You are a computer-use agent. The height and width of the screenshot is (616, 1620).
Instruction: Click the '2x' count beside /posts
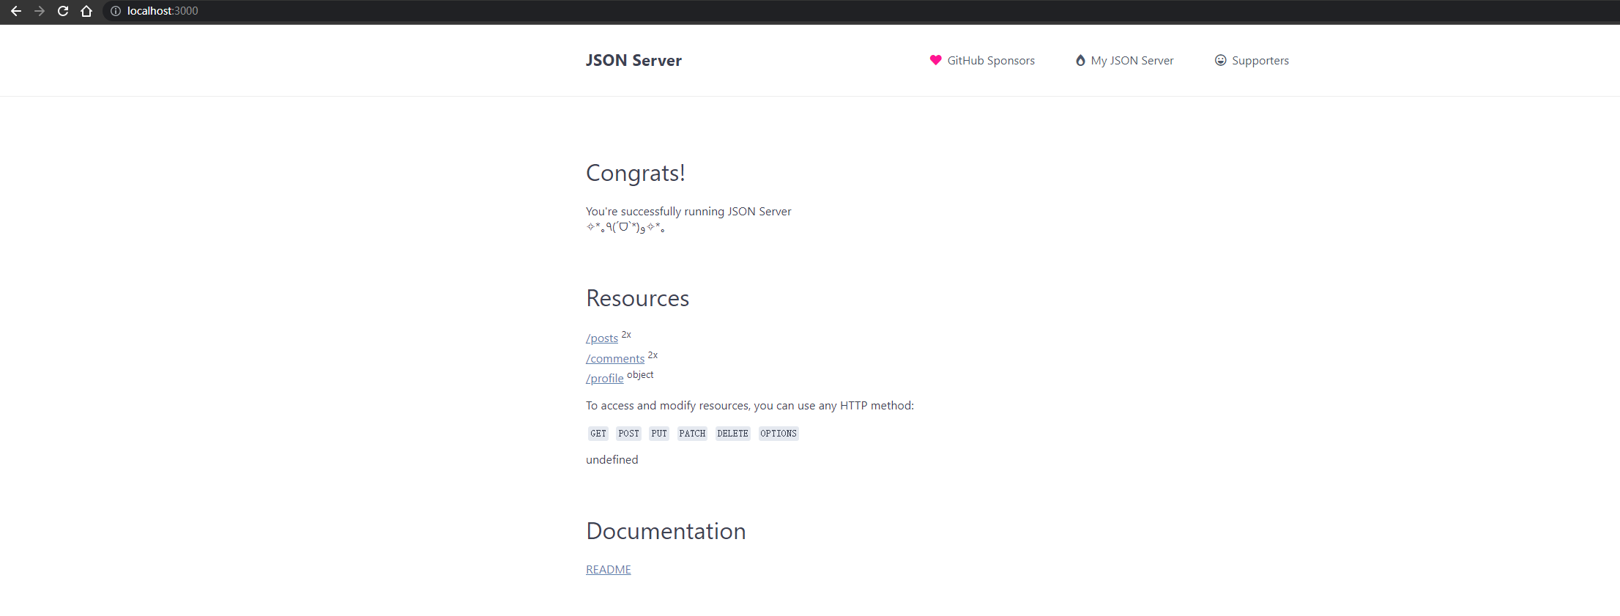tap(626, 335)
